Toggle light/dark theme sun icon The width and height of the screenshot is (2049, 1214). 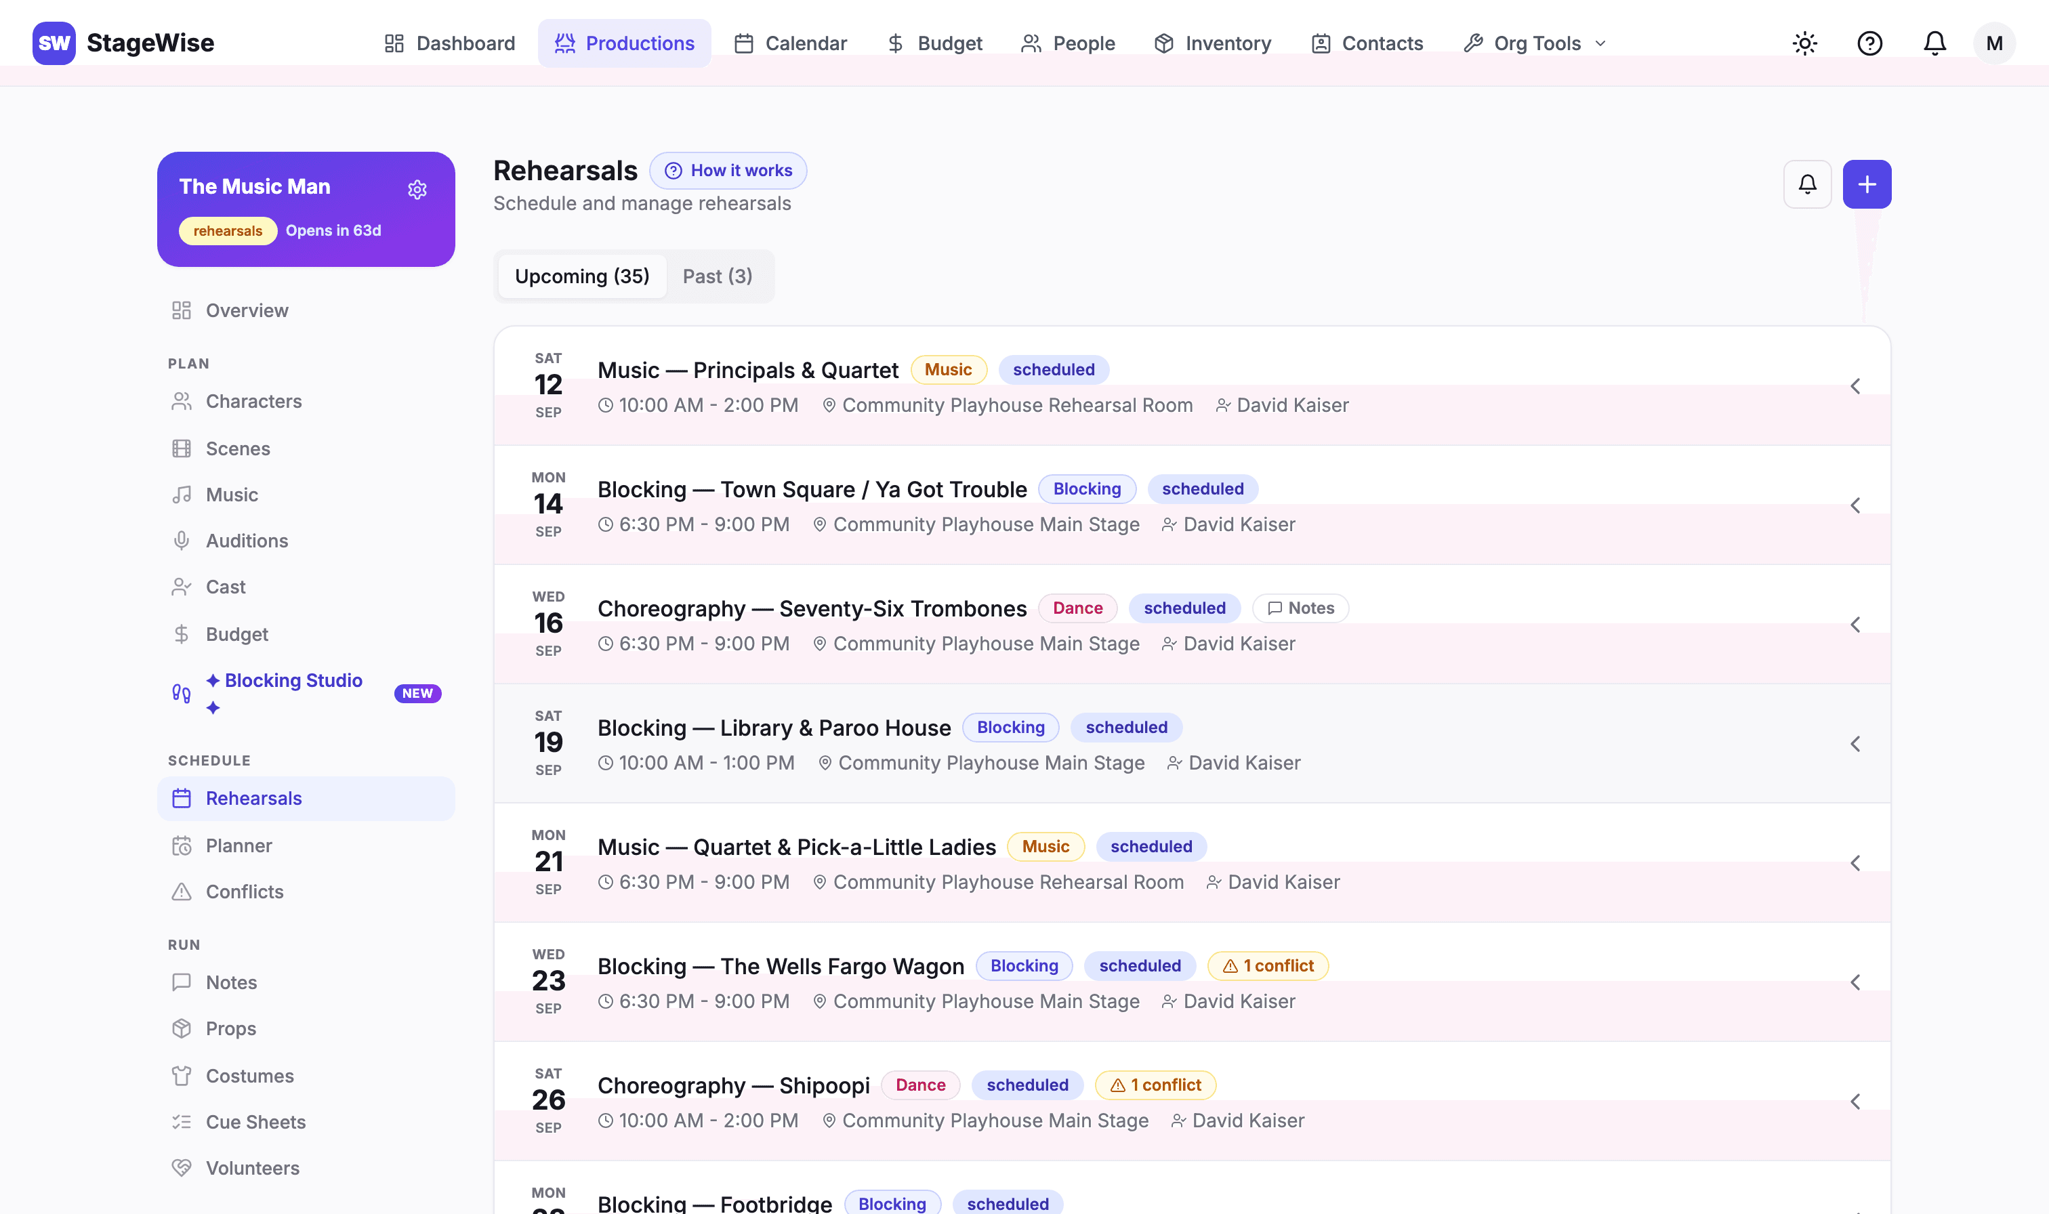[x=1804, y=43]
